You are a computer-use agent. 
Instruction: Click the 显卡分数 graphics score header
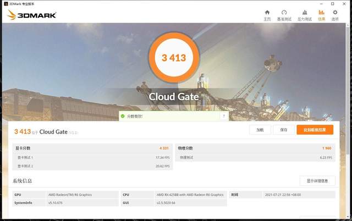click(x=23, y=148)
